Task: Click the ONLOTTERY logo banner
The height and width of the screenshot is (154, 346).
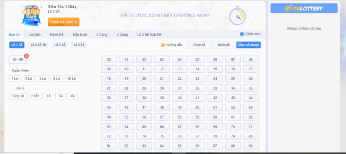Action: 304,8
